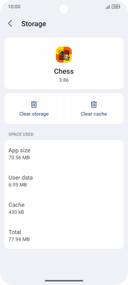
Task: Tap the bottom navigation gesture bar
Action: pos(64,281)
